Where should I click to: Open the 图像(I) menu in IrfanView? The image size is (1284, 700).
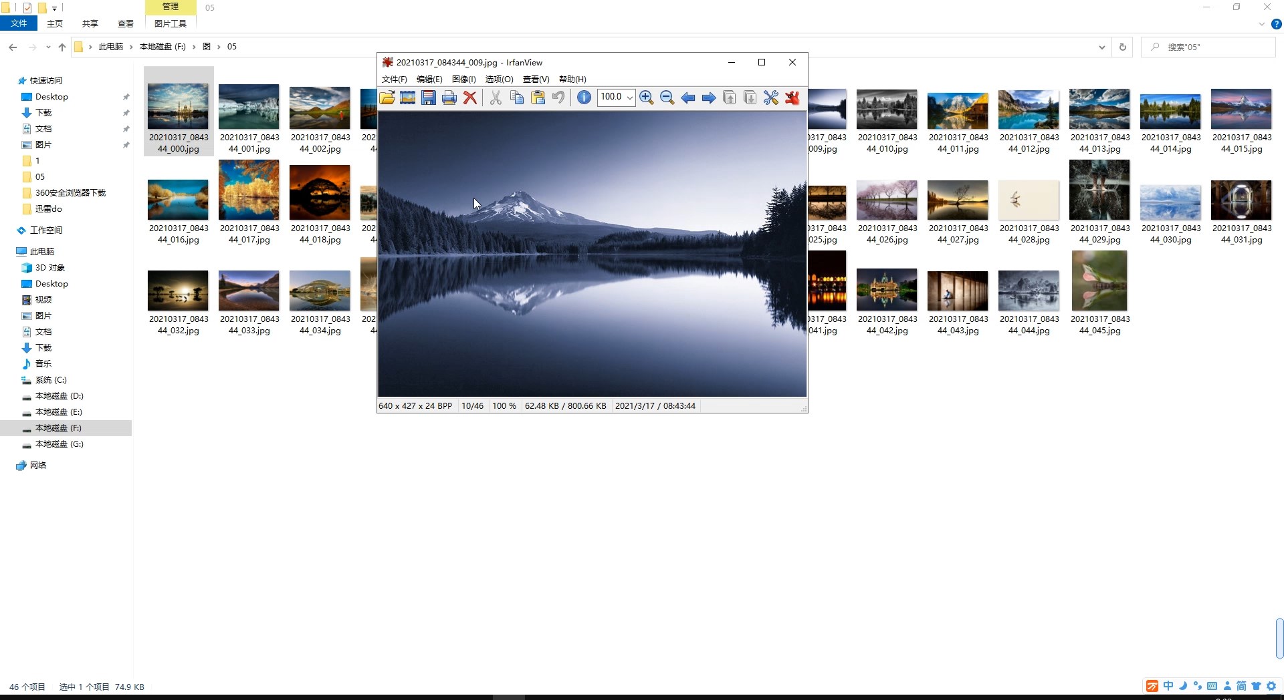coord(463,79)
